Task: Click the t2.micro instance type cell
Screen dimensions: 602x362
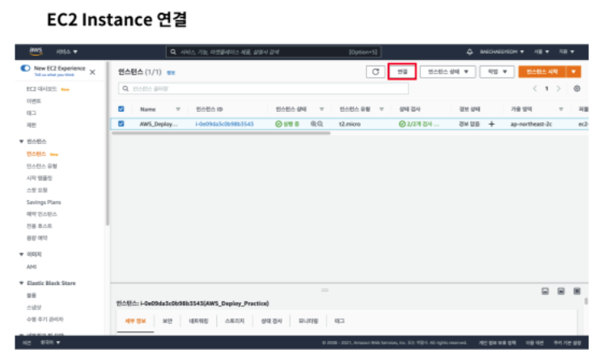Action: coord(350,124)
